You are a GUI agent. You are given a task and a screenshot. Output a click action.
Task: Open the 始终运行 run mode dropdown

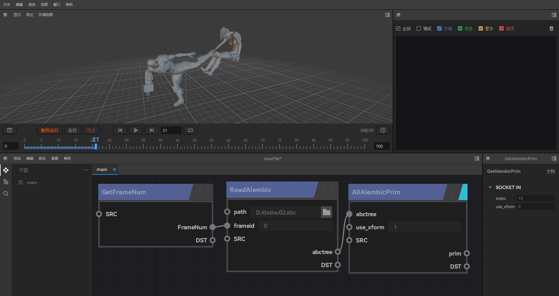(x=50, y=130)
